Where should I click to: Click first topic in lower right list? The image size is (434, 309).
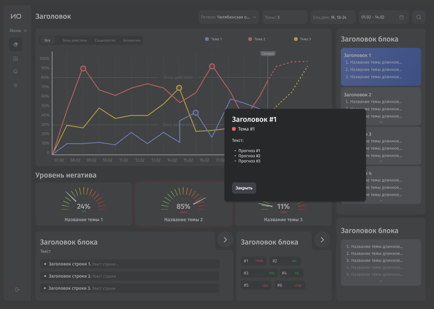[374, 246]
